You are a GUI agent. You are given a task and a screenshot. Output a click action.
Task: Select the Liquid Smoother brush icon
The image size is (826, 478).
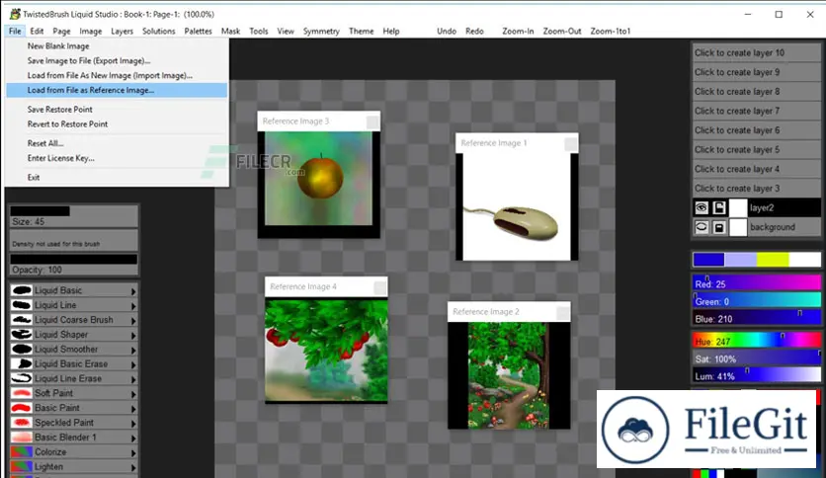tap(22, 349)
